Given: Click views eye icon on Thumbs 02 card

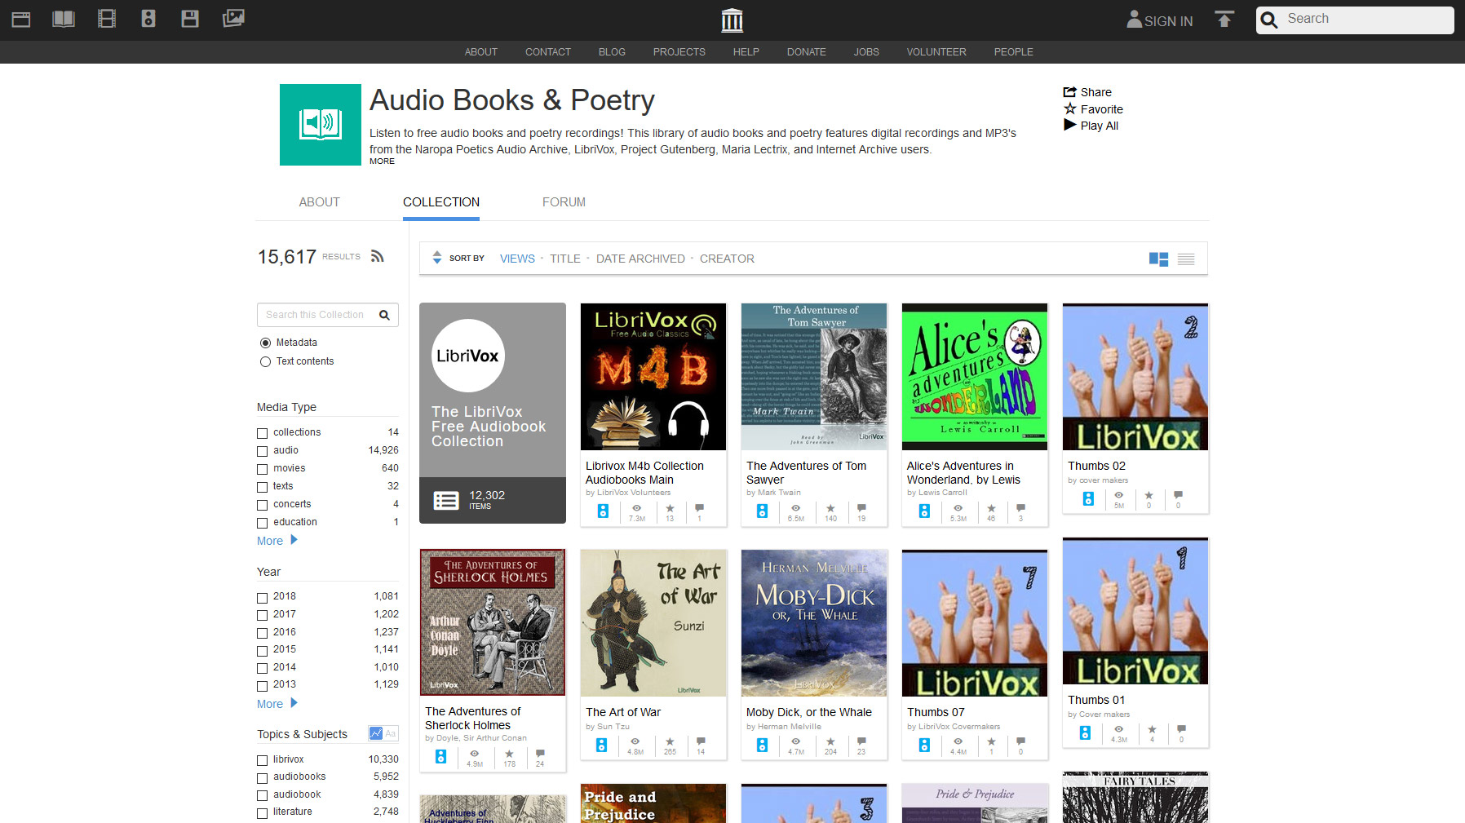Looking at the screenshot, I should (x=1119, y=495).
